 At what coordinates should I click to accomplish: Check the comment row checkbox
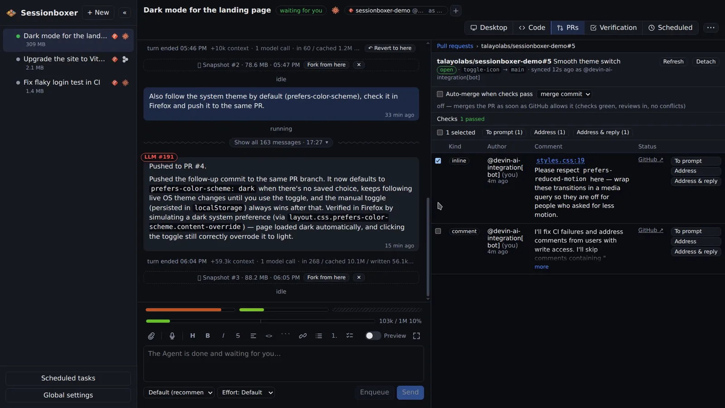438,231
